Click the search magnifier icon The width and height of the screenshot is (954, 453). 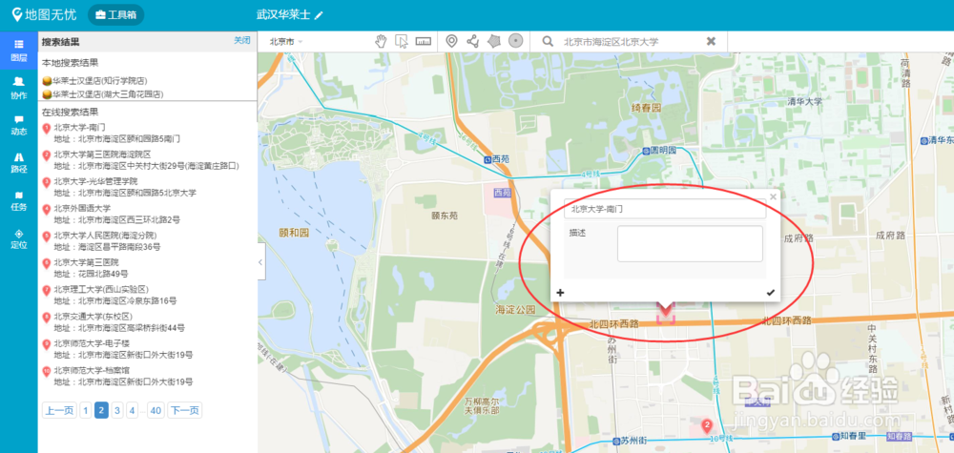[x=548, y=41]
